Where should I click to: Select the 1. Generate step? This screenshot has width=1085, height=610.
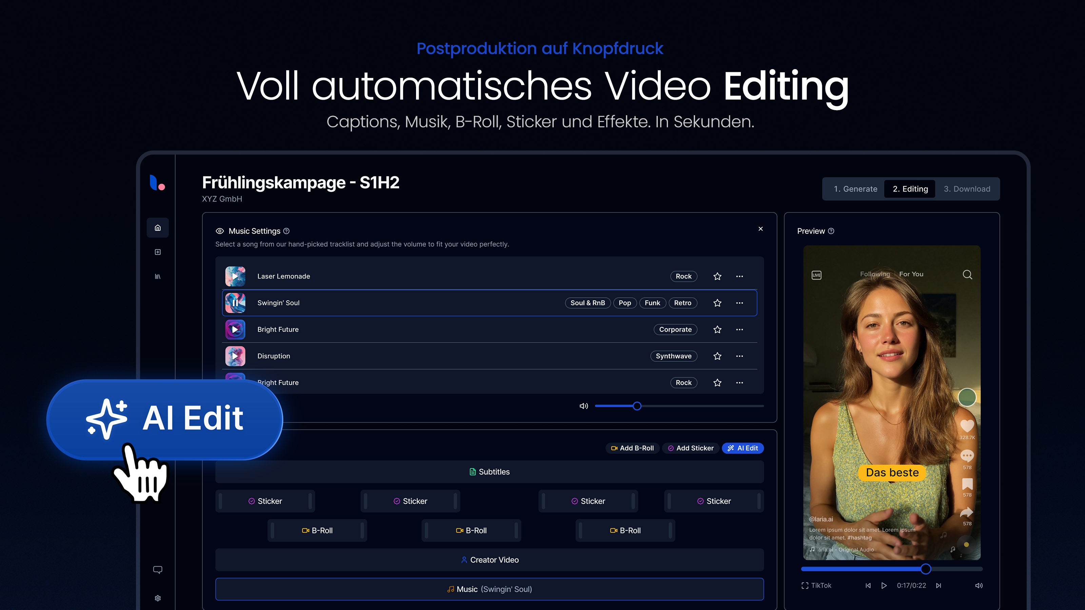(x=855, y=189)
